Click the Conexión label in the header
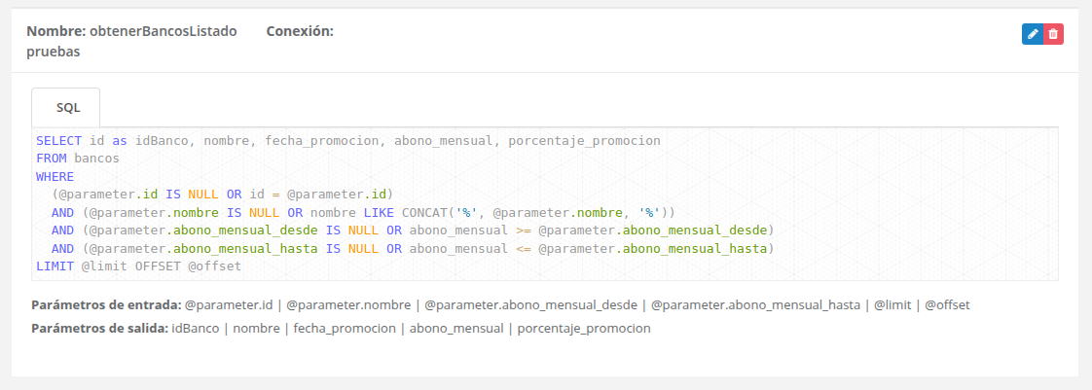Screen dimensions: 1092x390 [x=300, y=31]
